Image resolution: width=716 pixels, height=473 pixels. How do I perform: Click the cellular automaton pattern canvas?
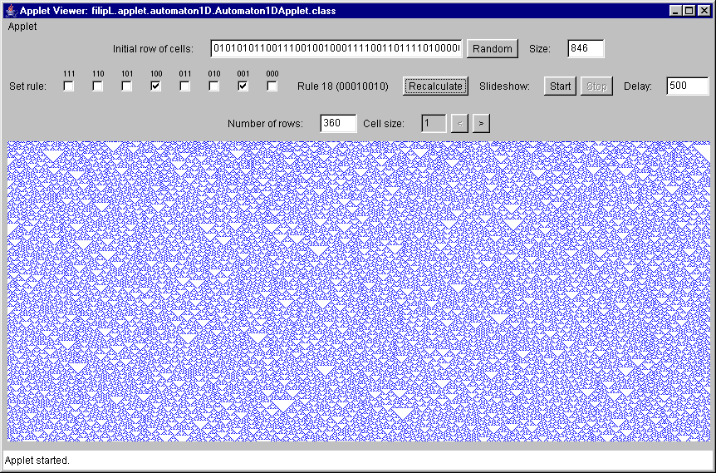tap(357, 291)
